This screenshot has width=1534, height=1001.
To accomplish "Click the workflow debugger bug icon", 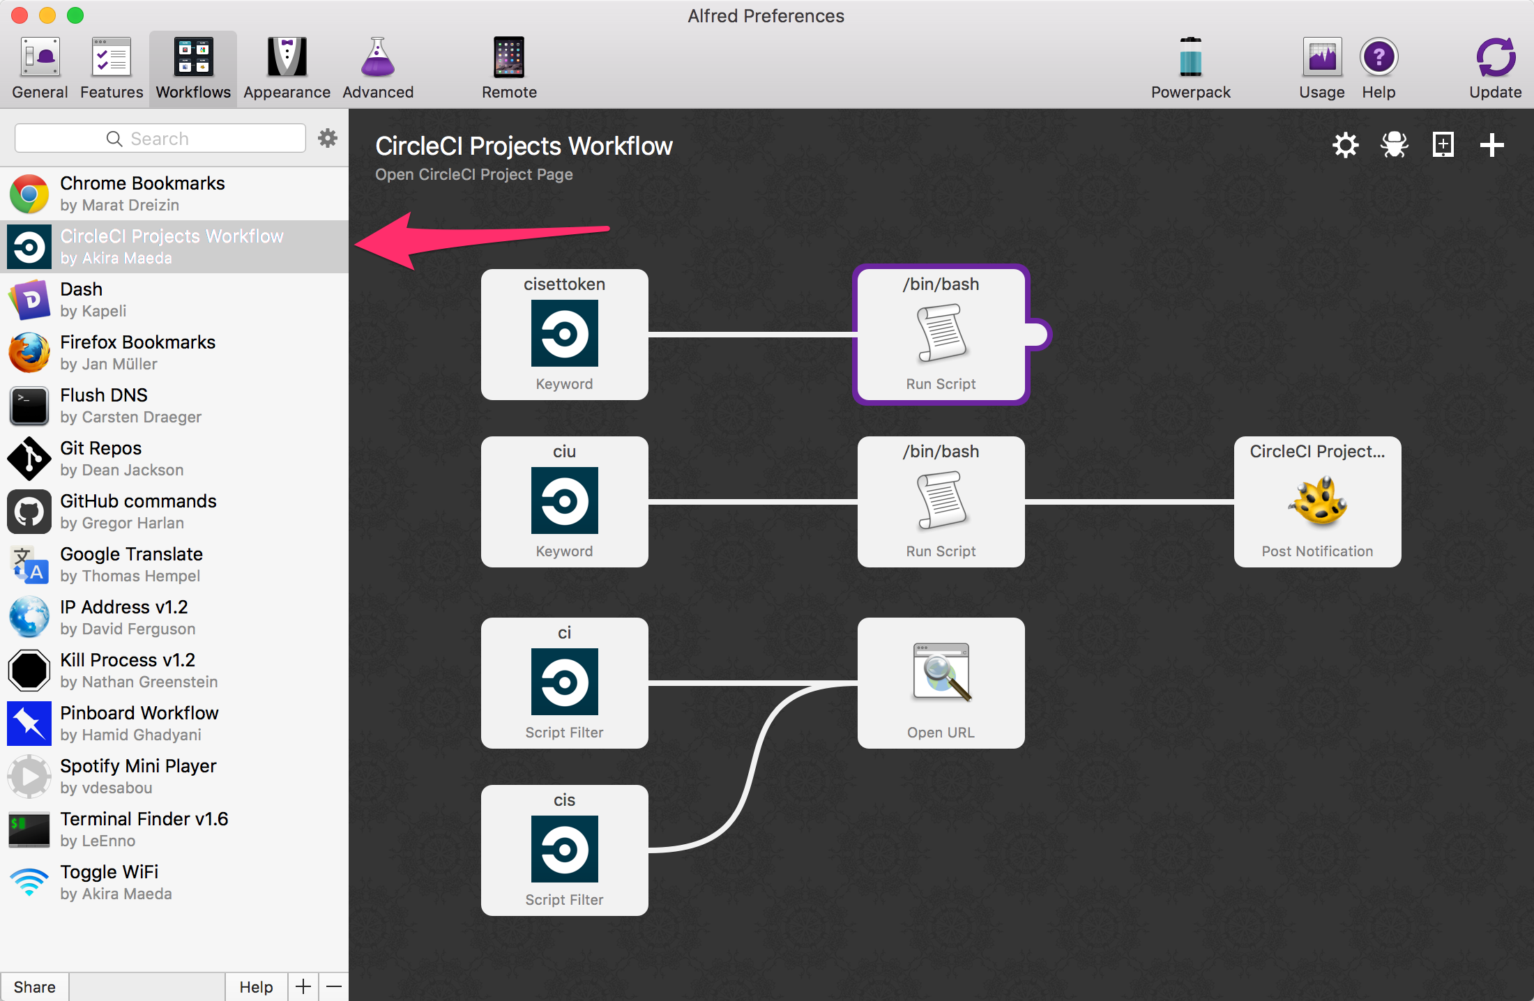I will (x=1394, y=145).
